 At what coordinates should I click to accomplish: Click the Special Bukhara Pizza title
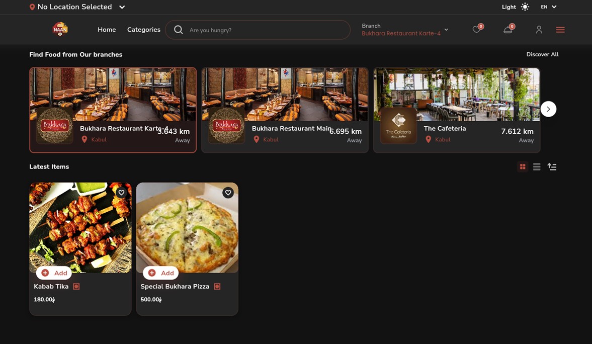point(175,286)
